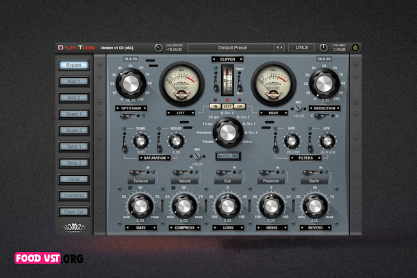Image resolution: width=417 pixels, height=278 pixels.
Task: Click the yellow power icon at top right
Action: pos(355,48)
